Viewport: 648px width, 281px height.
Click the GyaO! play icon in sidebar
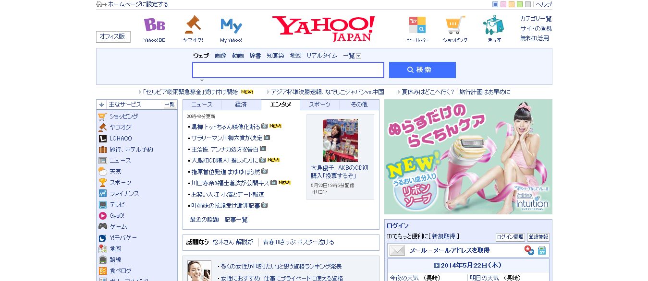[x=102, y=216]
